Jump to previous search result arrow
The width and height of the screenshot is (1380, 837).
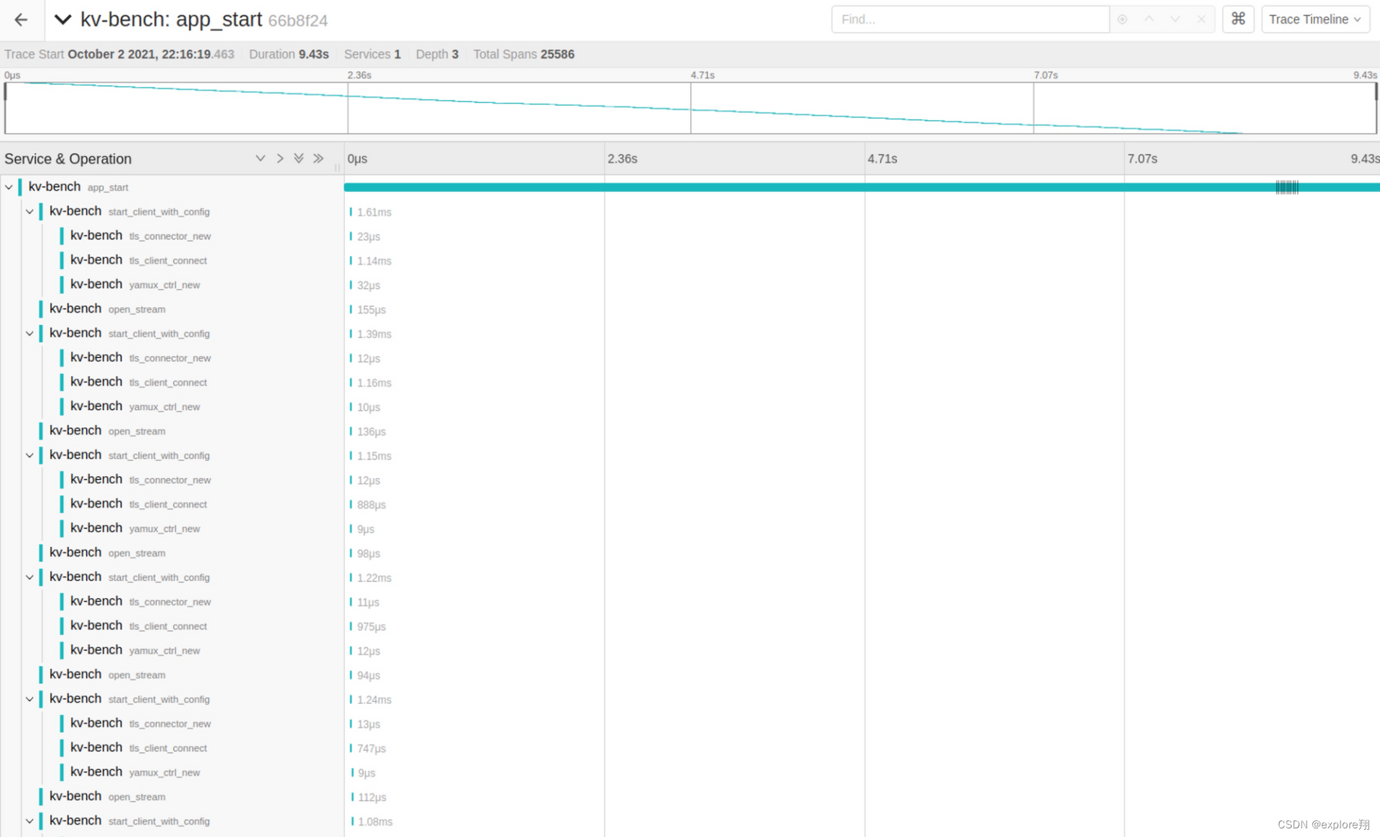pyautogui.click(x=1149, y=19)
